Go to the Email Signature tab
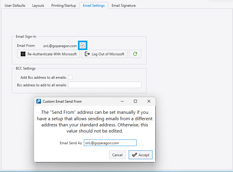This screenshot has height=172, width=233. (124, 6)
